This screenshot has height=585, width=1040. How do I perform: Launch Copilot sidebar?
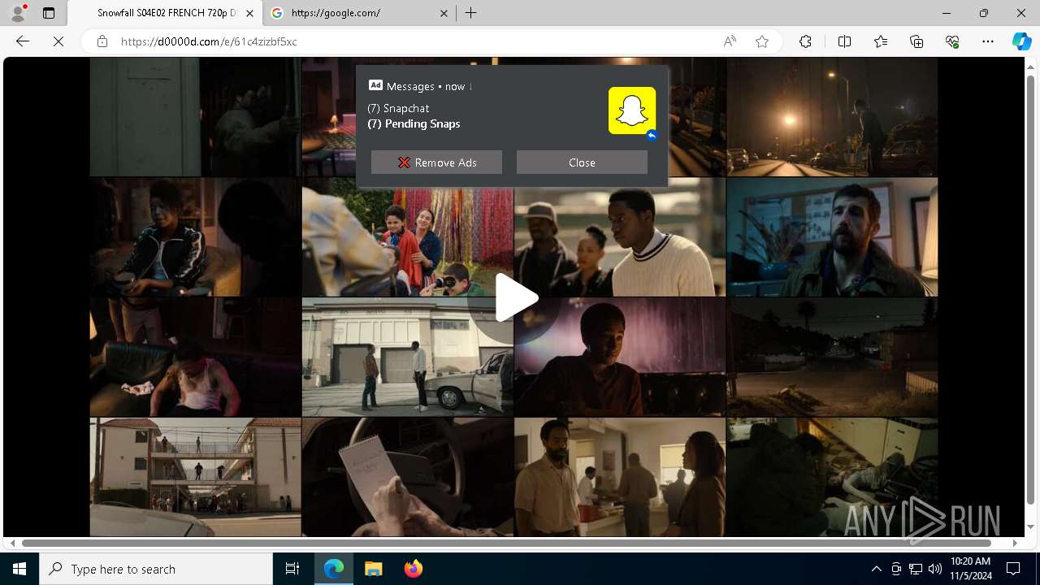click(x=1021, y=41)
